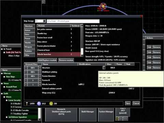The height and width of the screenshot is (123, 164).
Task: Open the Research panel button
Action: pyautogui.click(x=61, y=114)
